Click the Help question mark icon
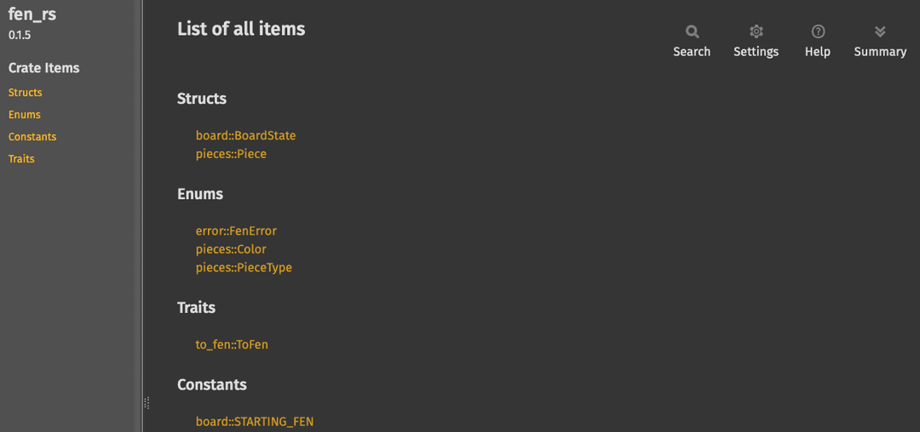 click(818, 31)
